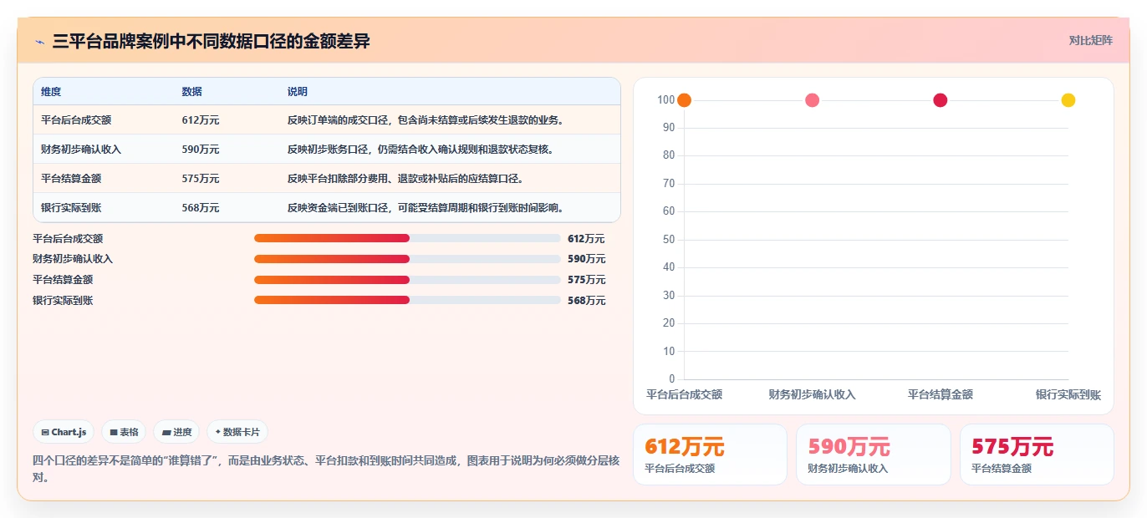Click the 568万元 cell in the table
Image resolution: width=1147 pixels, height=518 pixels.
[x=201, y=208]
